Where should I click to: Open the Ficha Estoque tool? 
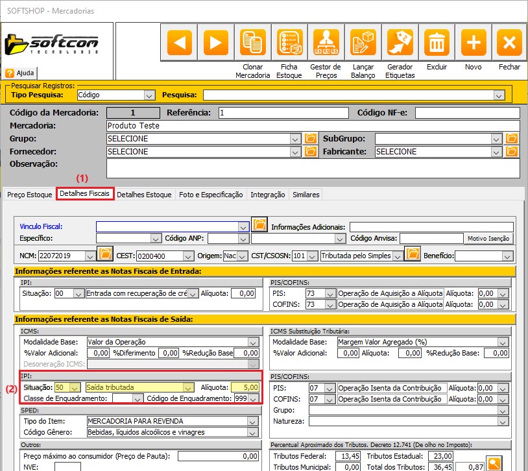click(288, 43)
